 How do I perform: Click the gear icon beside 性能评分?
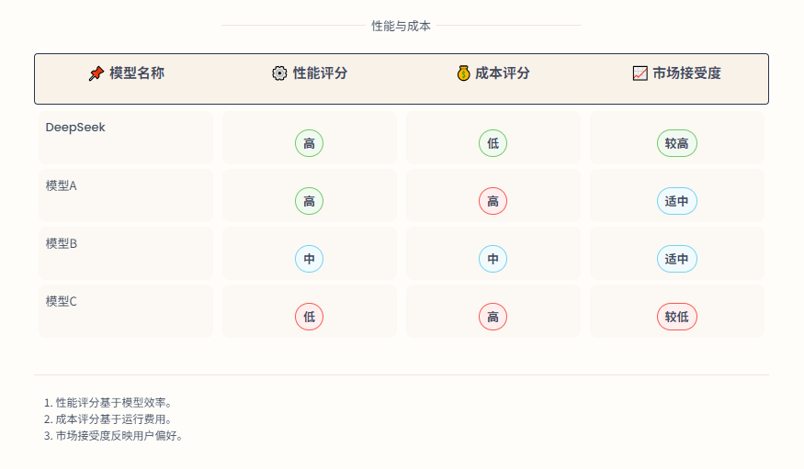tap(279, 73)
